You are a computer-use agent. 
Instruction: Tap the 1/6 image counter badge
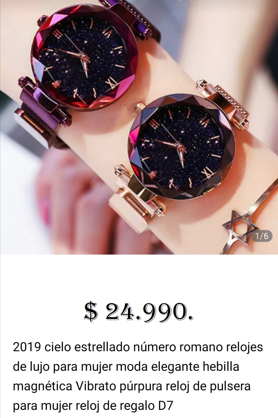[x=262, y=236]
